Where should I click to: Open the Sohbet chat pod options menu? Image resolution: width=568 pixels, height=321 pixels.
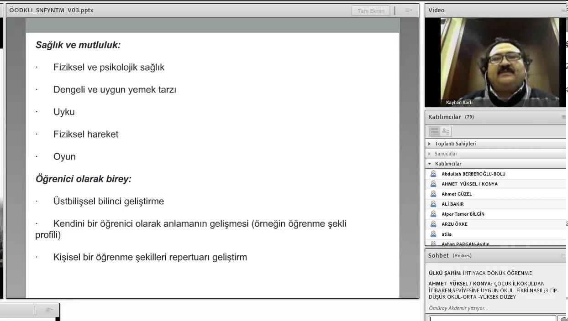pyautogui.click(x=564, y=256)
